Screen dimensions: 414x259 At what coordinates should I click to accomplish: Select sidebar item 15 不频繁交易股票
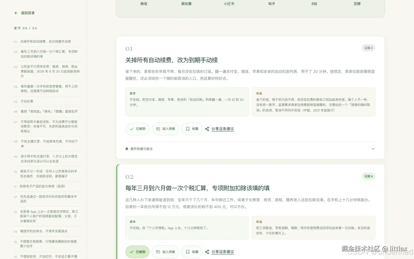click(48, 244)
